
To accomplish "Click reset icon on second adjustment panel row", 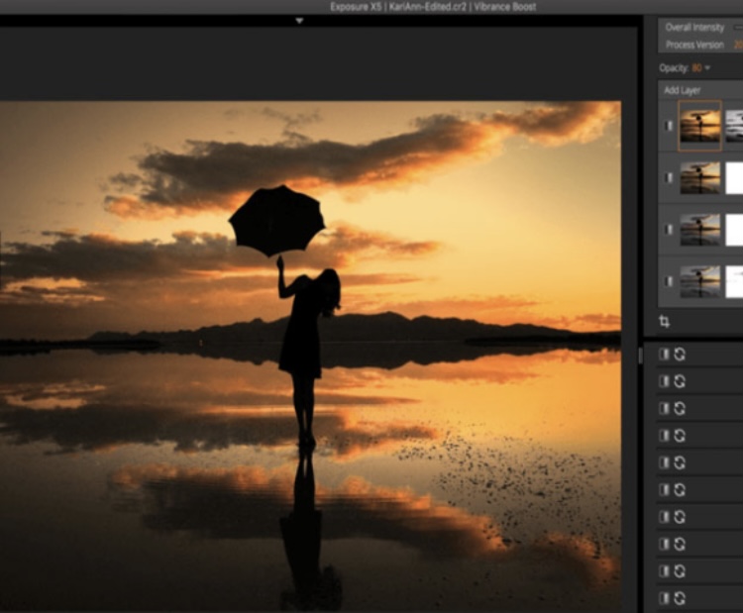I will click(x=680, y=381).
